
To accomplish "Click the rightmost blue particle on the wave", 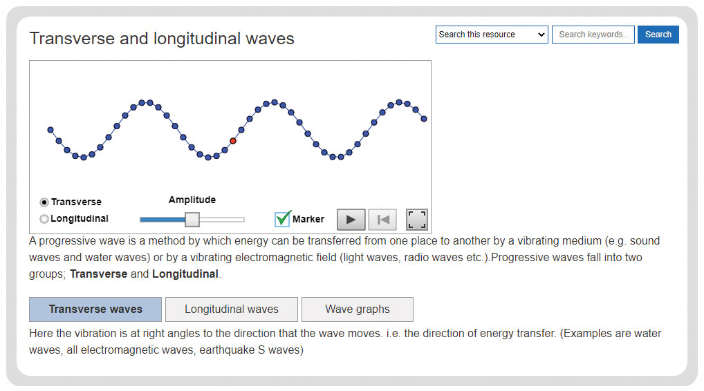I will click(x=424, y=119).
